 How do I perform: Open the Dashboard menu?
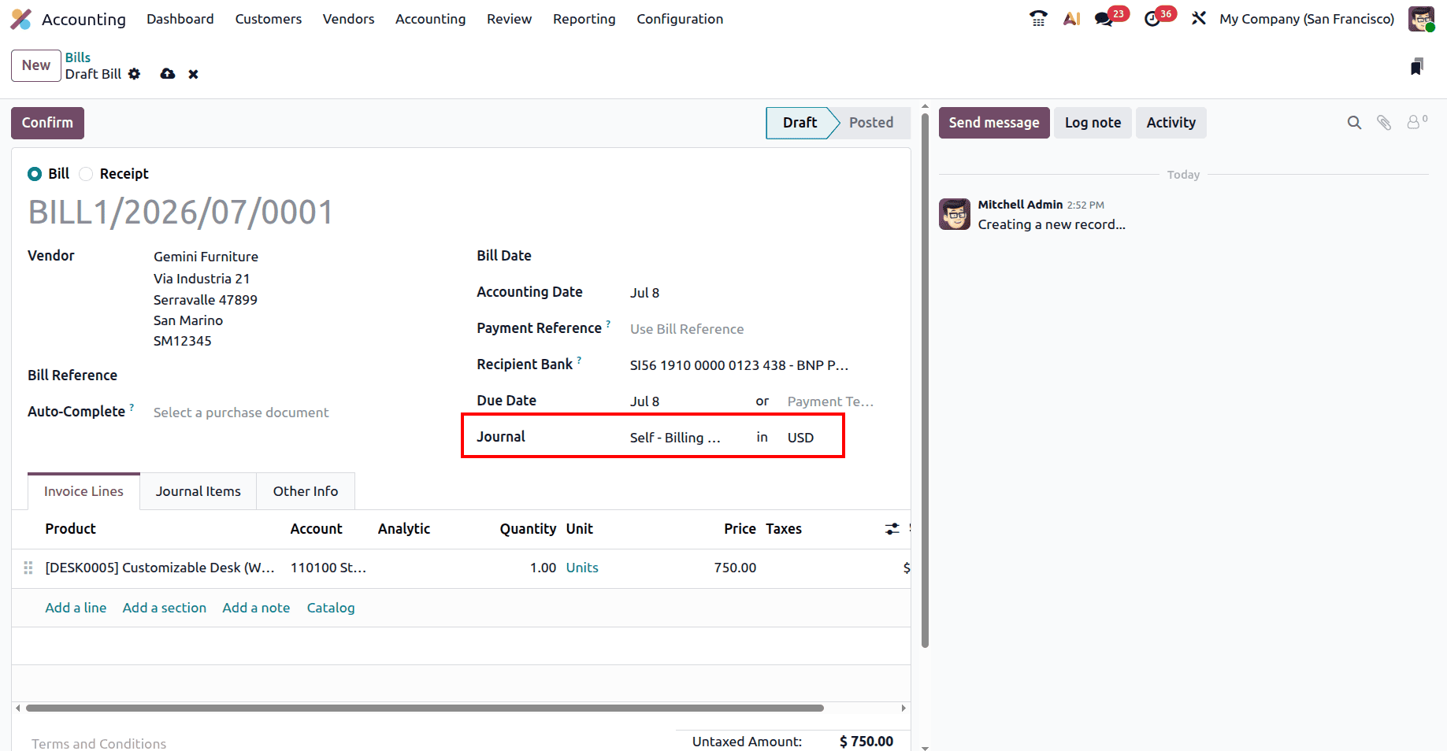pos(180,19)
